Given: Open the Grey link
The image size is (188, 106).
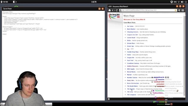Looking at the screenshot, I should (130, 92).
